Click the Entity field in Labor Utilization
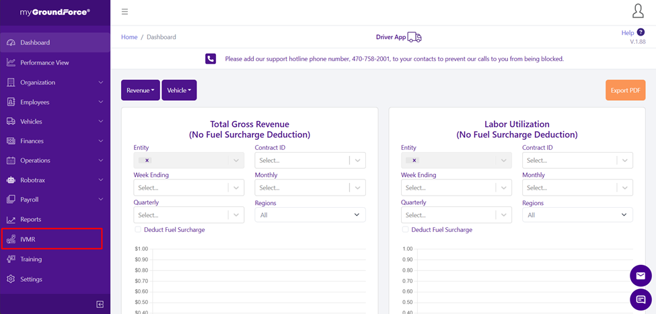656x314 pixels. click(x=456, y=160)
